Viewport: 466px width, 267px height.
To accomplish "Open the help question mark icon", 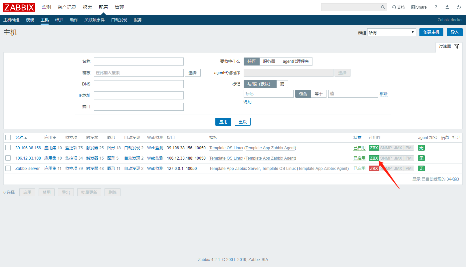I will pyautogui.click(x=436, y=7).
